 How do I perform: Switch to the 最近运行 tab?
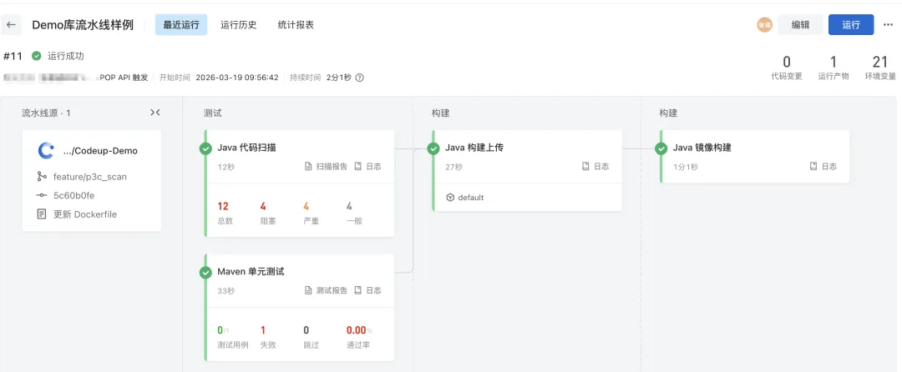181,25
